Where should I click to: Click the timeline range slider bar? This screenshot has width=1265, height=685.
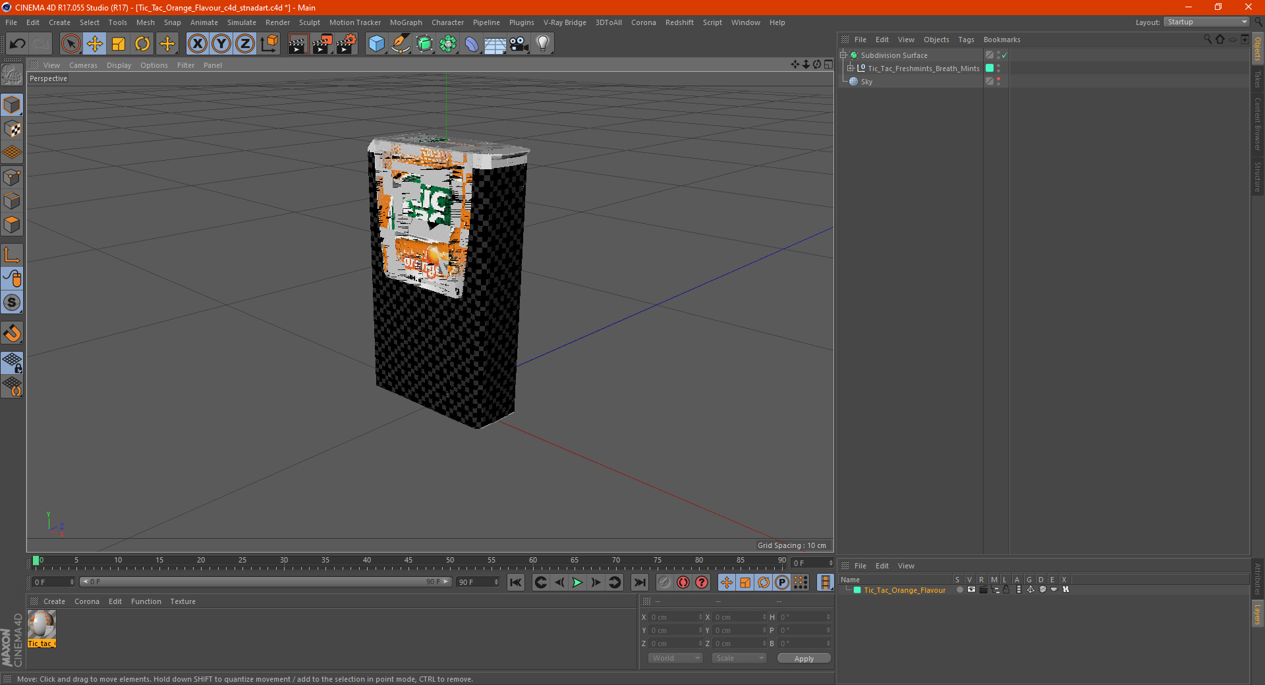[x=266, y=582]
